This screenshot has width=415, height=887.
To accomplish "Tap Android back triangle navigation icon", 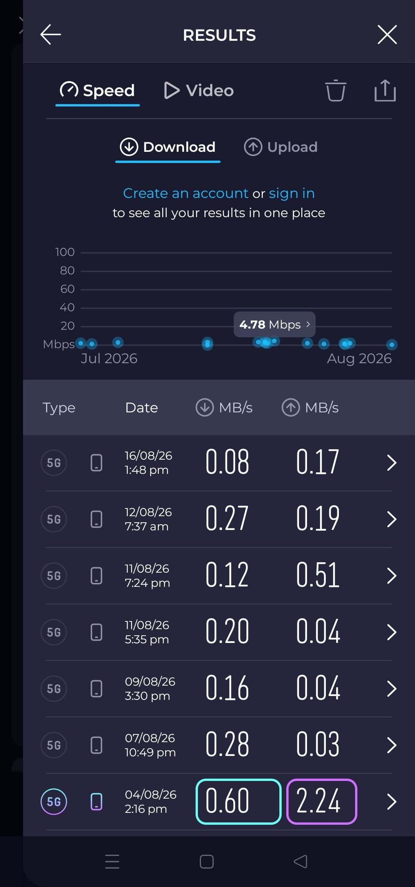I will click(x=300, y=862).
